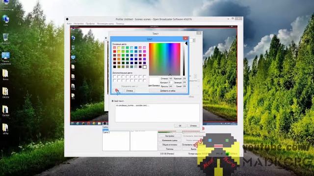Open the Файл menu in OBS
The image size is (314, 176).
point(69,23)
